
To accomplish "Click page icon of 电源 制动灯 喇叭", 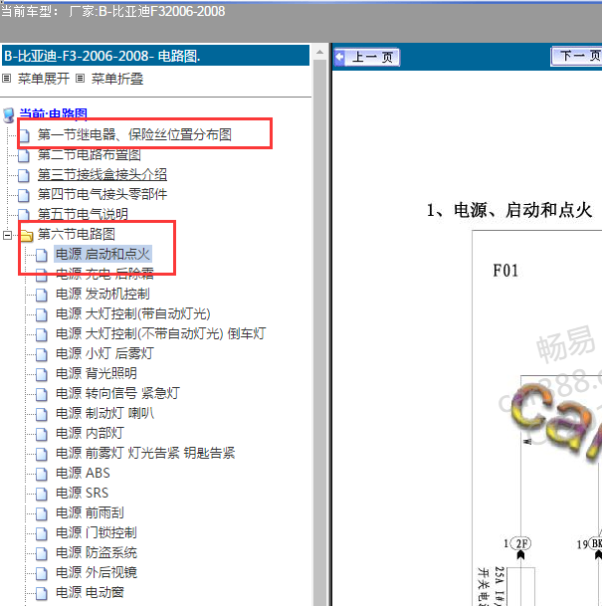I will pyautogui.click(x=42, y=415).
